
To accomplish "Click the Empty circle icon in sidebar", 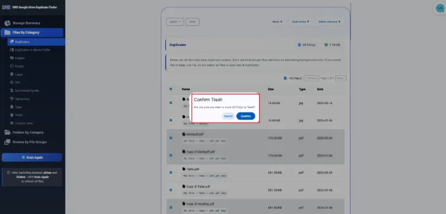I will [x=12, y=66].
